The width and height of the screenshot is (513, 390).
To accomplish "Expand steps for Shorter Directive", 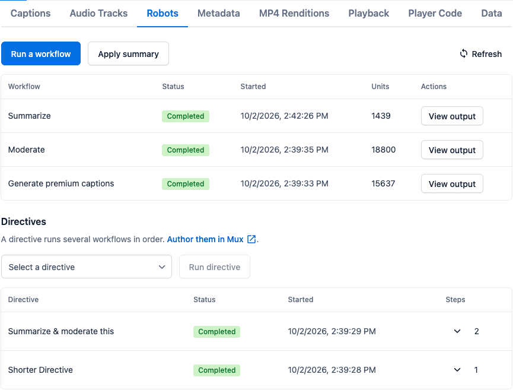I will pos(457,370).
